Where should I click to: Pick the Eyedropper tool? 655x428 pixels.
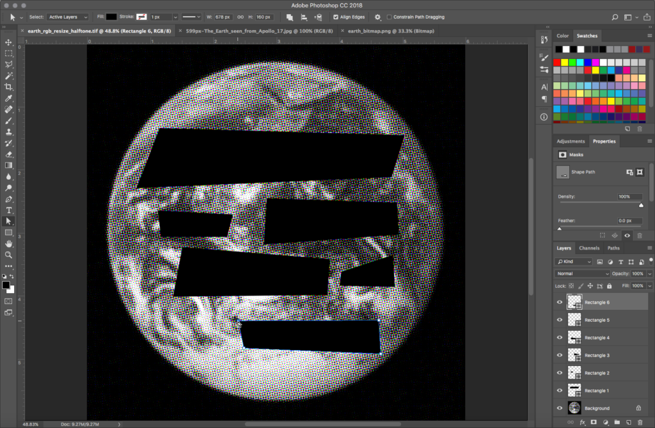pos(9,99)
